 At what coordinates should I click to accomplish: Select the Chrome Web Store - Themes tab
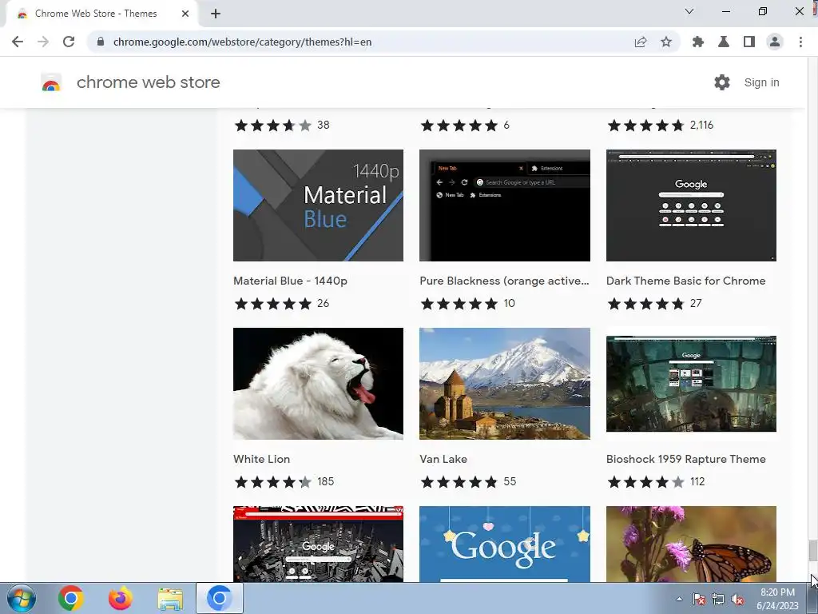tap(102, 14)
